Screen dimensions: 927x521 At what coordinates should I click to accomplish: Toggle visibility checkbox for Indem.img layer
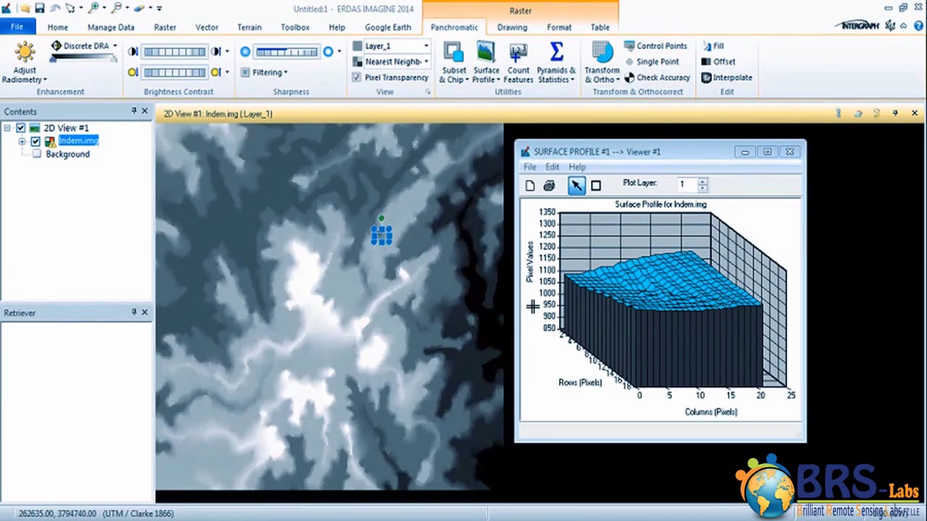point(35,141)
